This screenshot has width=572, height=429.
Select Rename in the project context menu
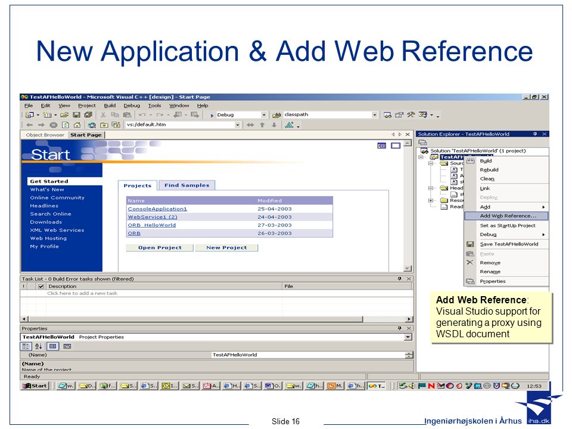[x=506, y=272]
